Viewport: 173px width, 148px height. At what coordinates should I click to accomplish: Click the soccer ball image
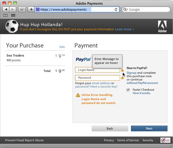pyautogui.click(x=12, y=26)
